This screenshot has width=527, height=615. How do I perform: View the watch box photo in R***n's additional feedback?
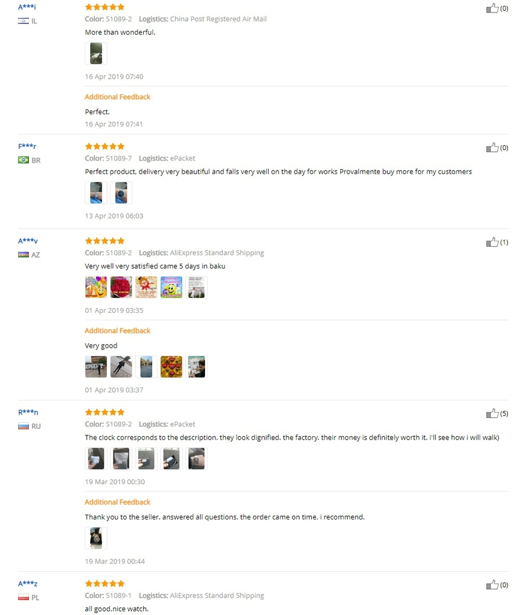[x=96, y=538]
